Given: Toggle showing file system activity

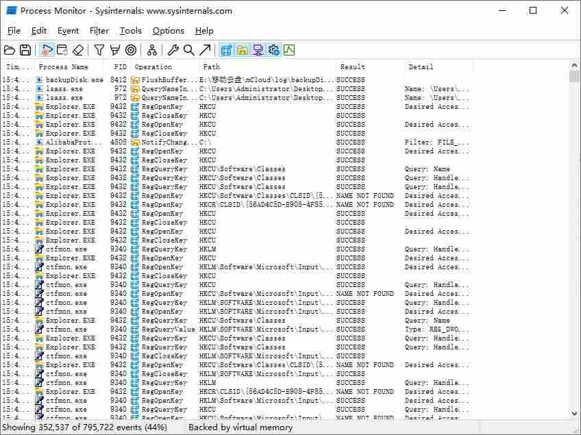Looking at the screenshot, I should (x=243, y=50).
